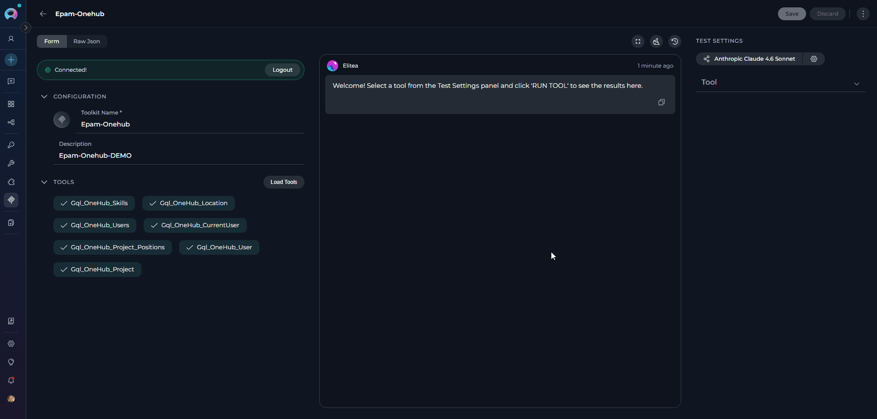
Task: Open the sparkle note icon near sidebar bottom
Action: (x=11, y=321)
